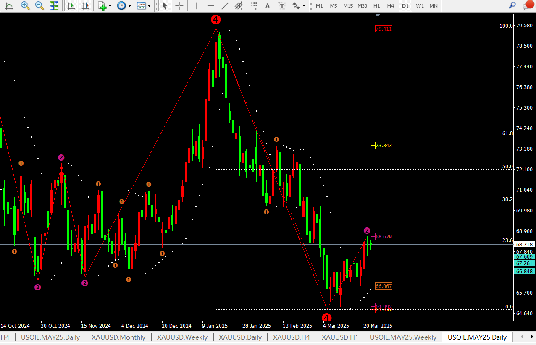Expand the chart templates dropdown arrow

pos(149,6)
